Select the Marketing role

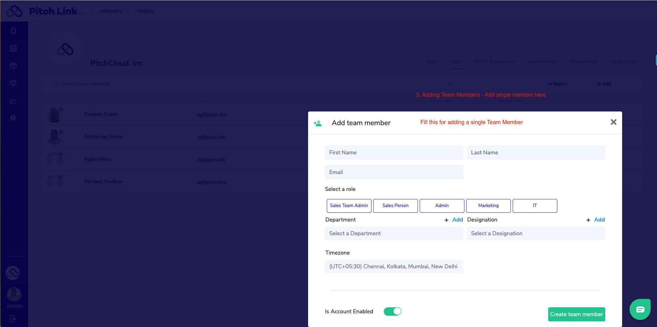(488, 206)
